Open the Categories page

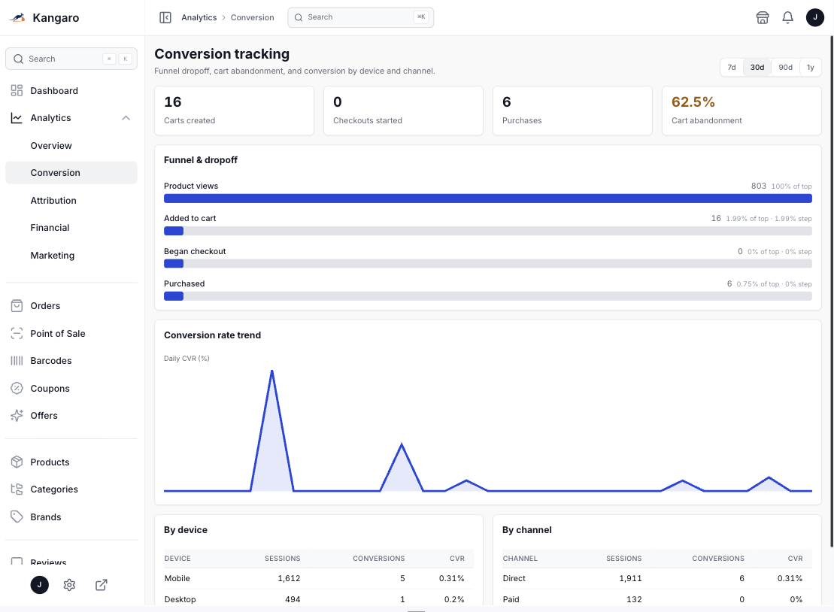tap(71, 489)
